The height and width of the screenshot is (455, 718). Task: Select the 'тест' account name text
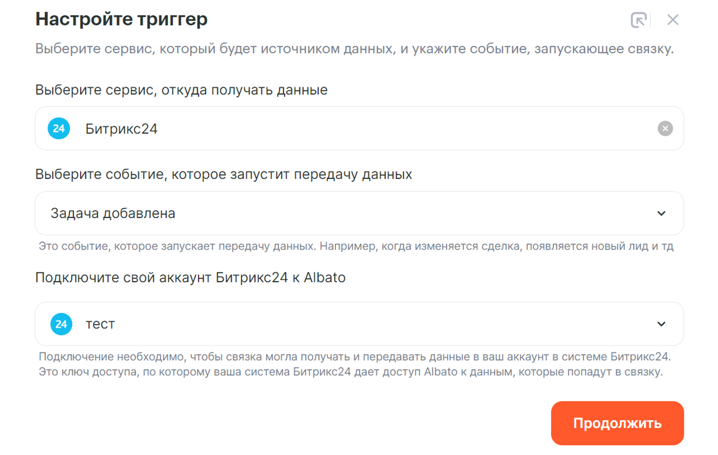pos(100,324)
